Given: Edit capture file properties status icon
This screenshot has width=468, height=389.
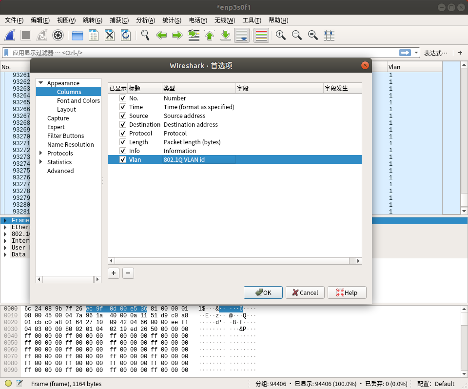Looking at the screenshot, I should [19, 383].
